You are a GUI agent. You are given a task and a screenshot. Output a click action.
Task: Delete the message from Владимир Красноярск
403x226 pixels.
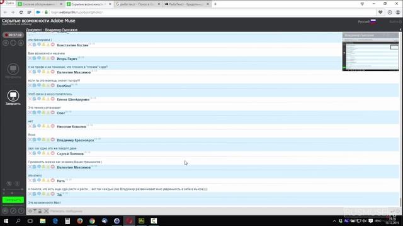pyautogui.click(x=30, y=139)
